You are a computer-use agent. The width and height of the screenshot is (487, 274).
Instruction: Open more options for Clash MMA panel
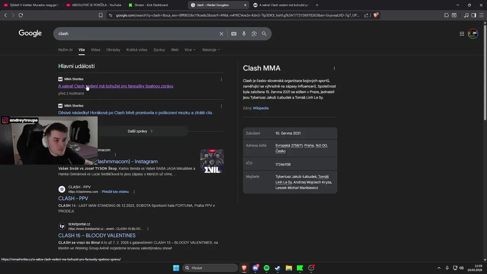pyautogui.click(x=334, y=68)
